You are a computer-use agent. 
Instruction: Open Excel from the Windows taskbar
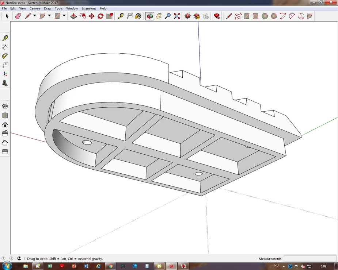point(50,266)
